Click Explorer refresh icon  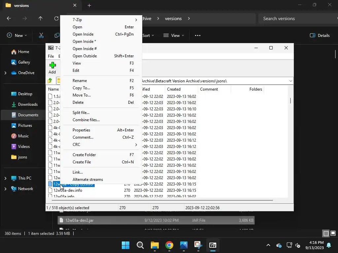click(56, 18)
